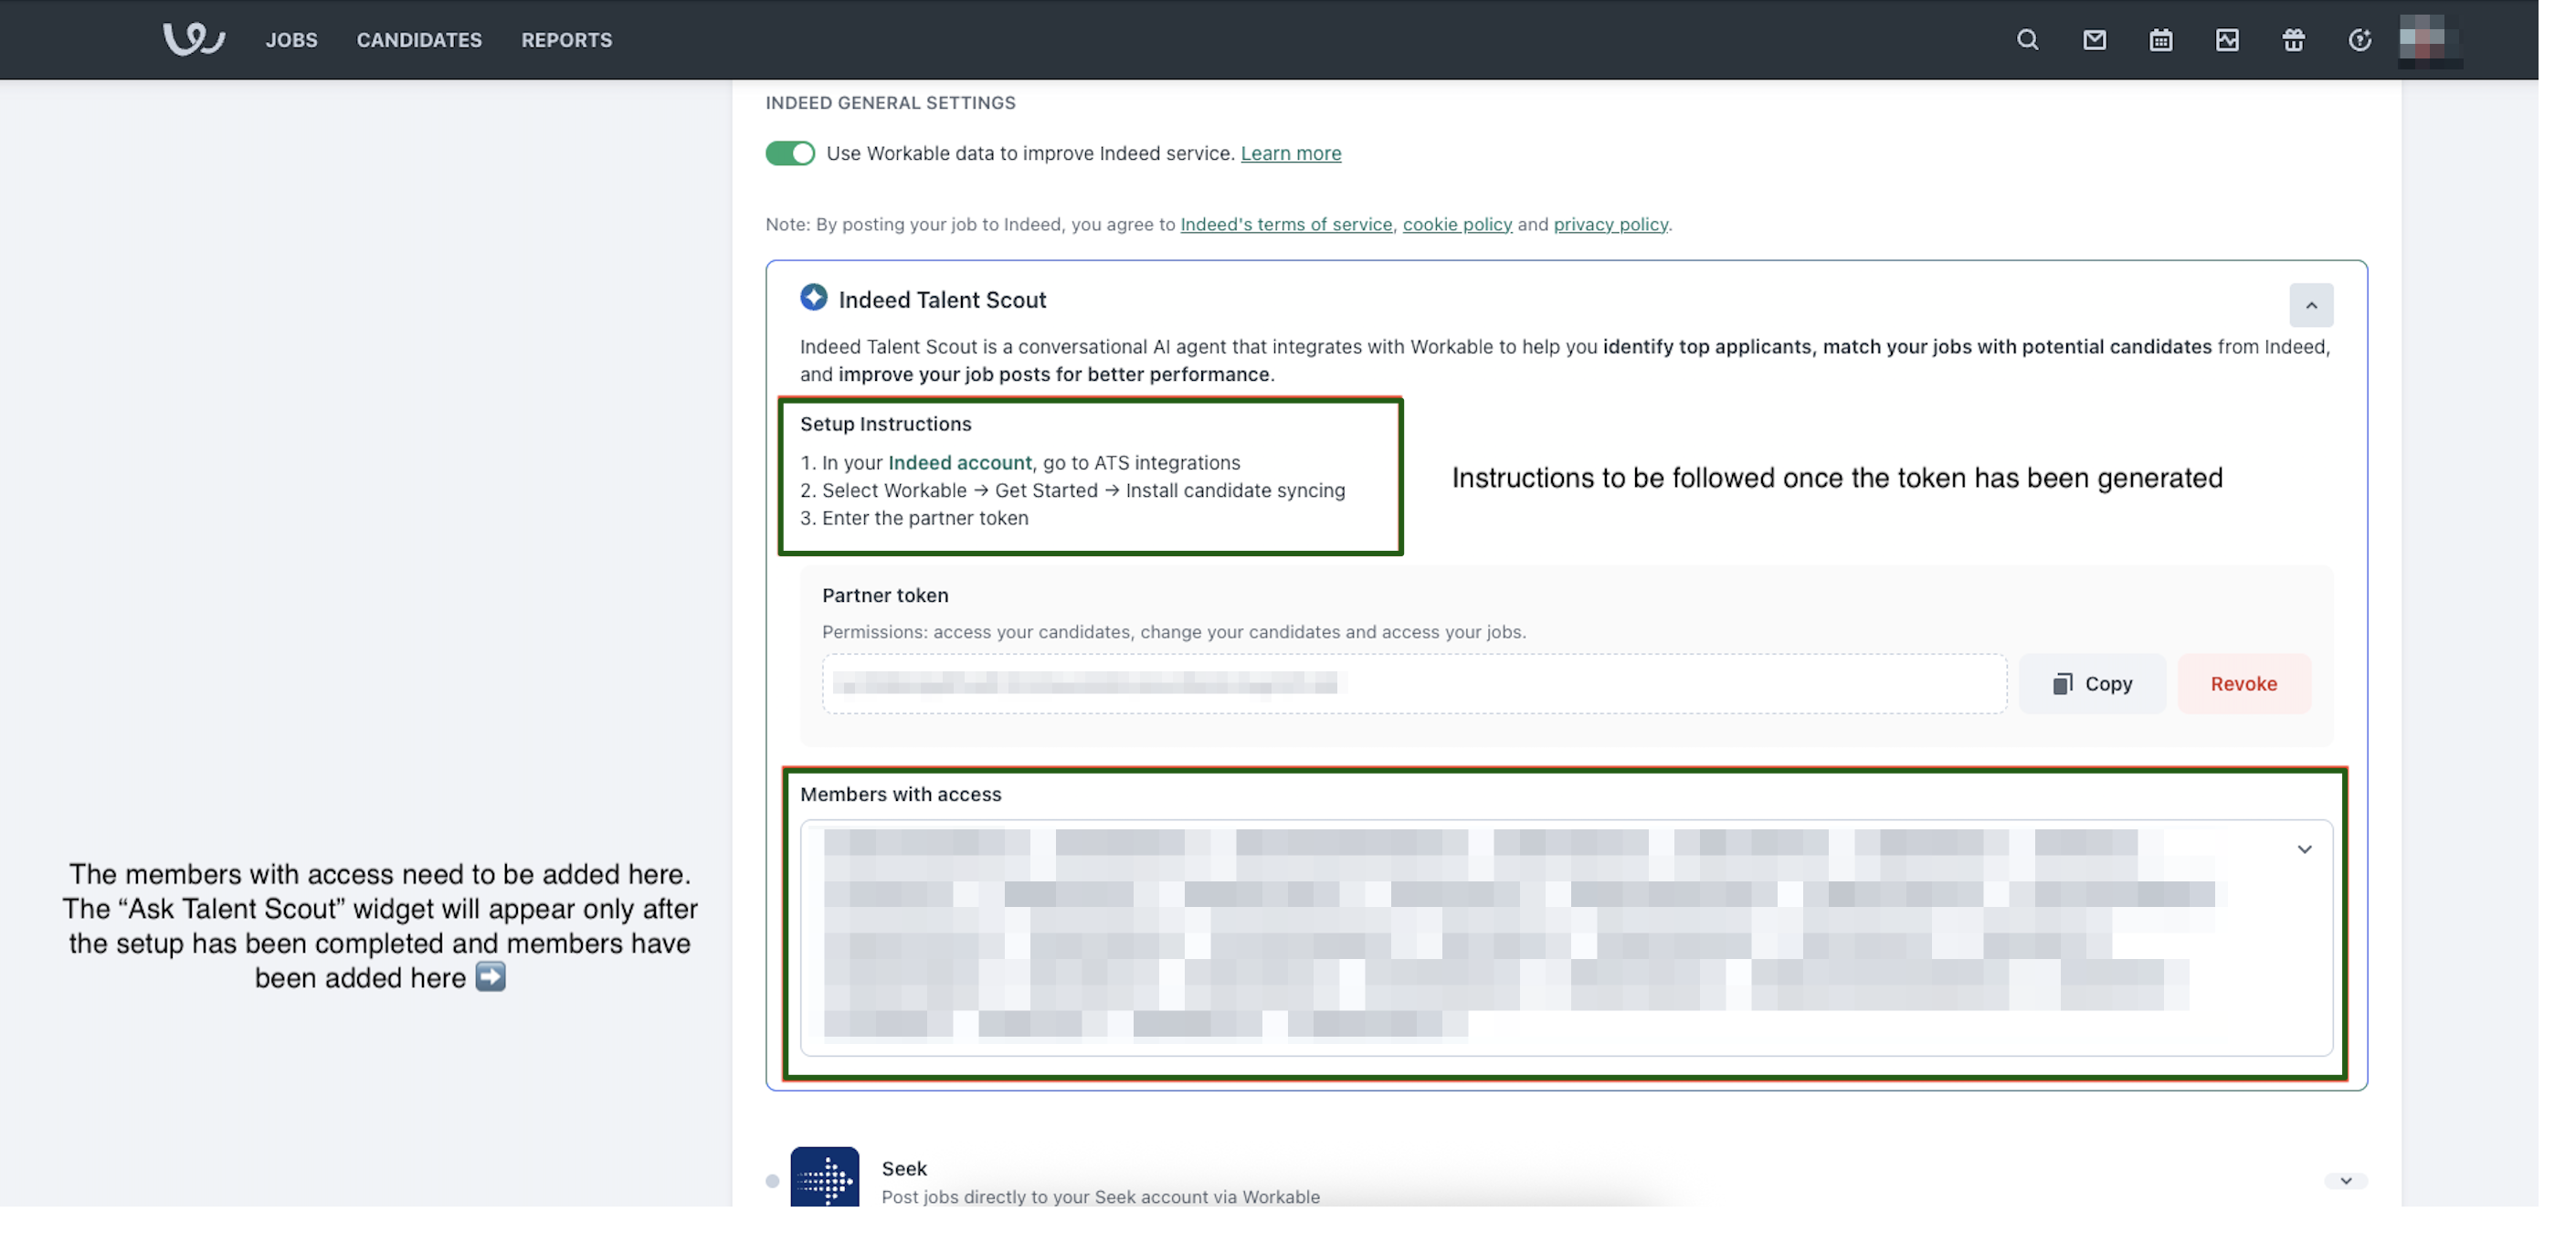Open the Candidates menu

(419, 40)
